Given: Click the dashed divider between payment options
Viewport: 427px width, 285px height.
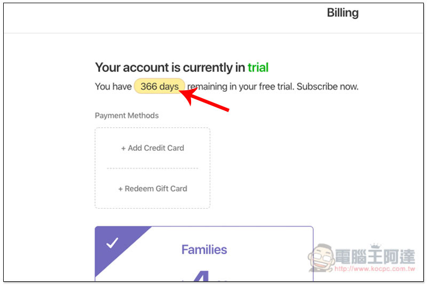Looking at the screenshot, I should pos(153,168).
